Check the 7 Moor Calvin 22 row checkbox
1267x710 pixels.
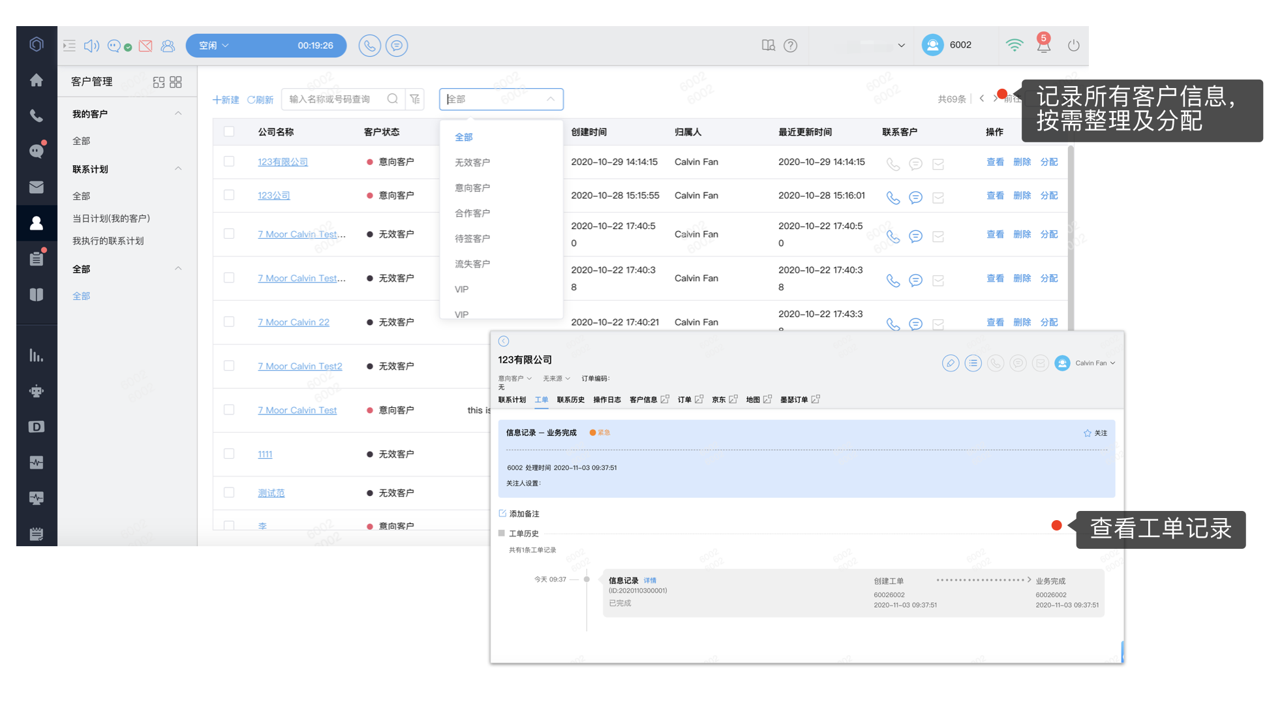[229, 321]
